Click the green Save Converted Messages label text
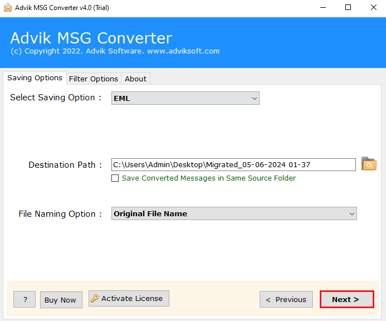Screen dimensions: 386x321 tap(209, 178)
